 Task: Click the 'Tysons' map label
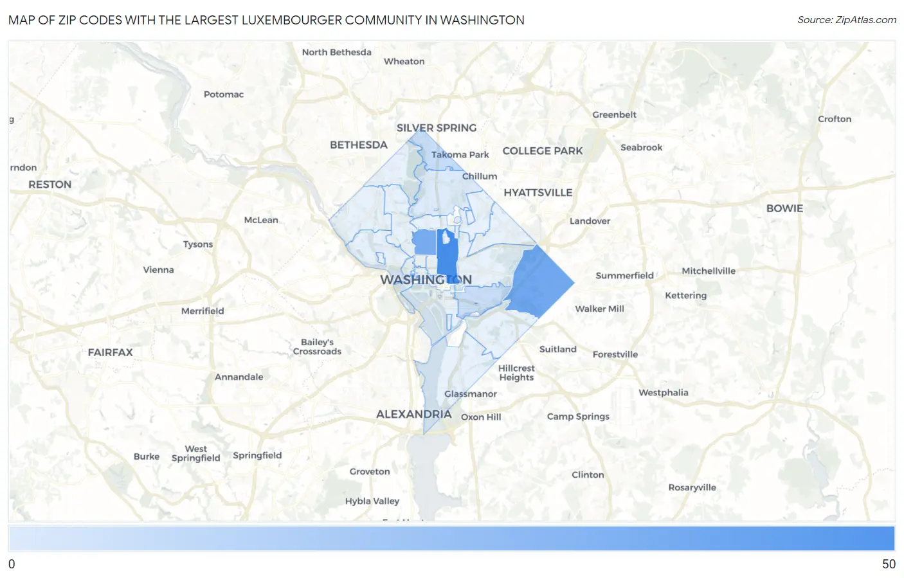point(198,244)
